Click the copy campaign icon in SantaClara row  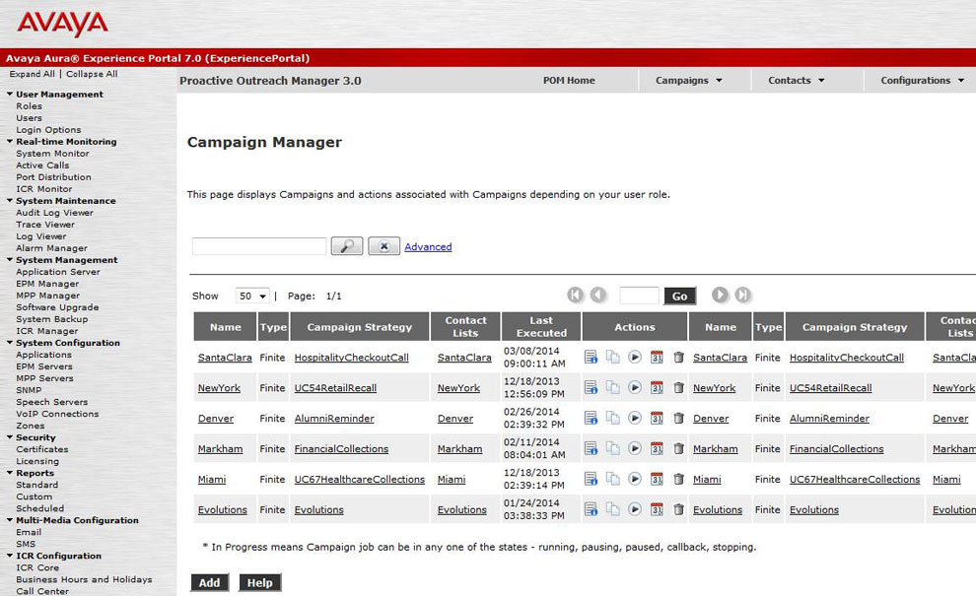[x=613, y=357]
